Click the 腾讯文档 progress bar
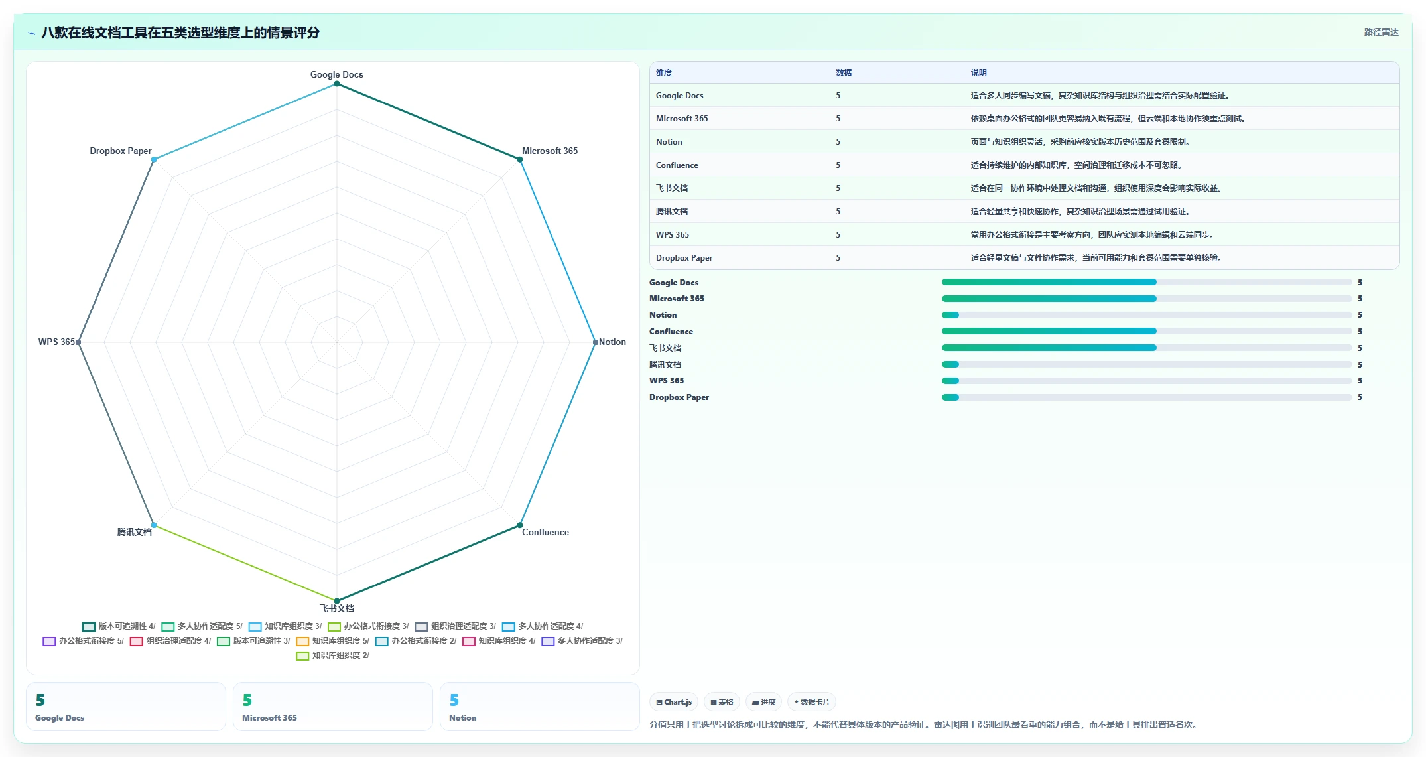This screenshot has width=1426, height=757. [1147, 364]
